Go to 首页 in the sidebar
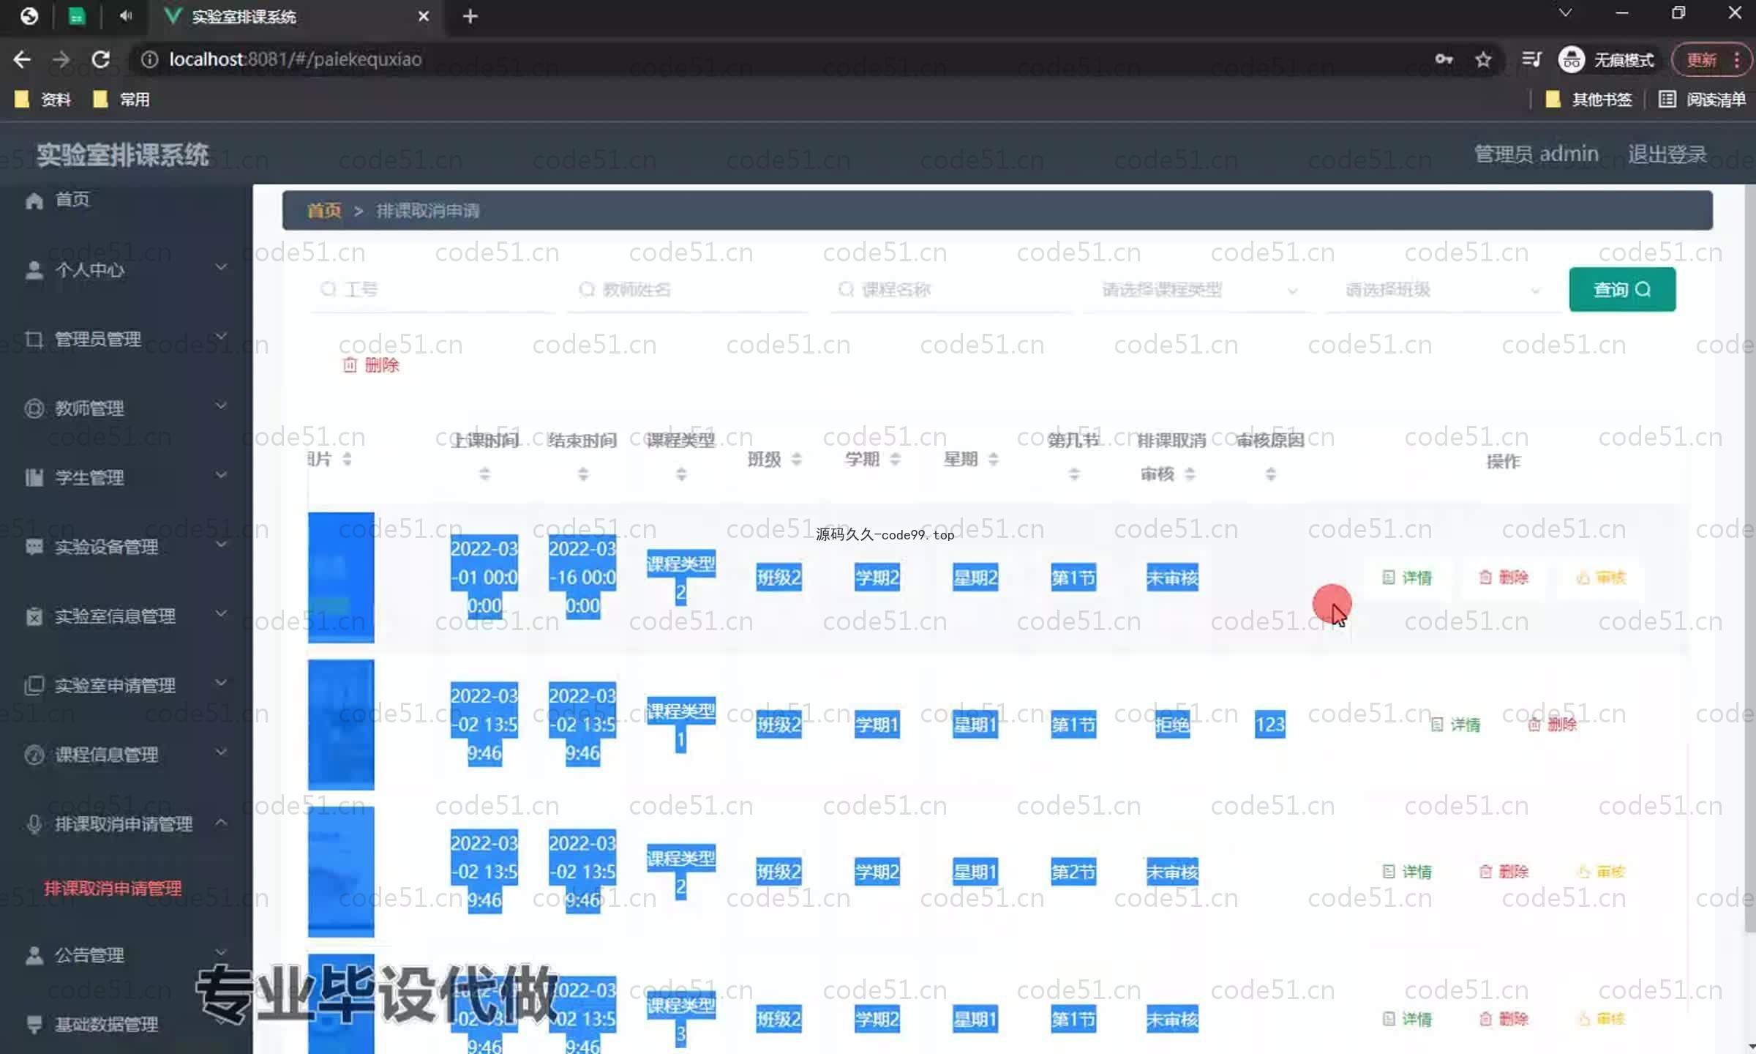The image size is (1756, 1054). [72, 200]
